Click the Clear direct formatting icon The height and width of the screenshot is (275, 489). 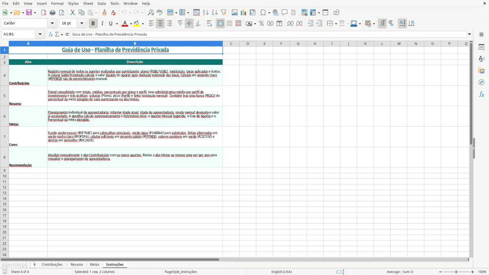tap(113, 13)
